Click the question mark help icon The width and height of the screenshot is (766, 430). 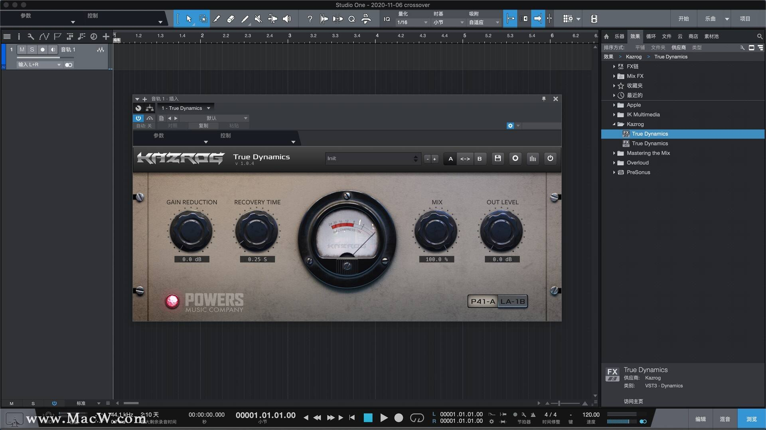310,19
